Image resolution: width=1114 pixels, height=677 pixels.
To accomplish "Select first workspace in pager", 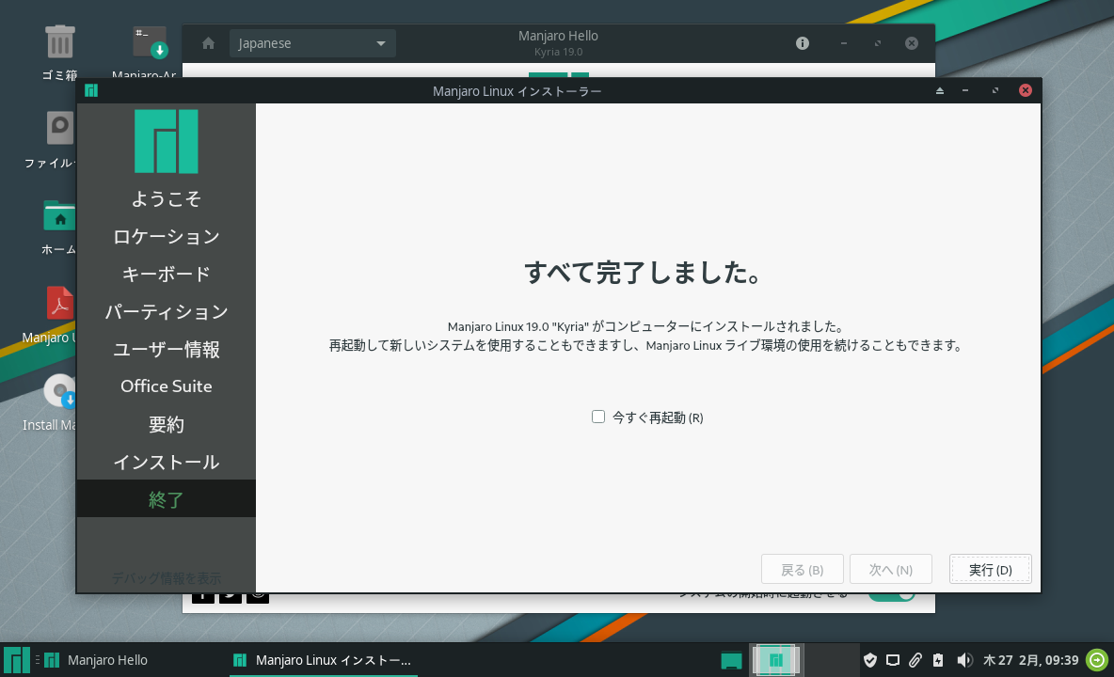I will [x=776, y=660].
